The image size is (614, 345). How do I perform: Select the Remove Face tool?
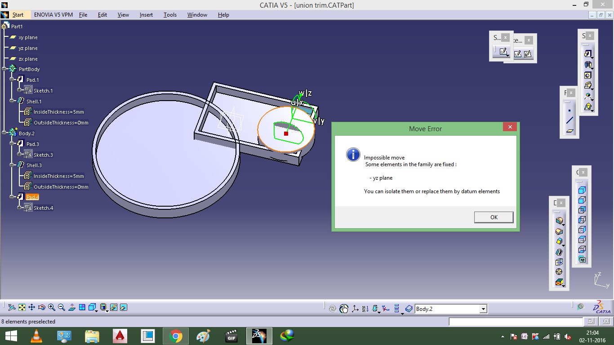559,282
